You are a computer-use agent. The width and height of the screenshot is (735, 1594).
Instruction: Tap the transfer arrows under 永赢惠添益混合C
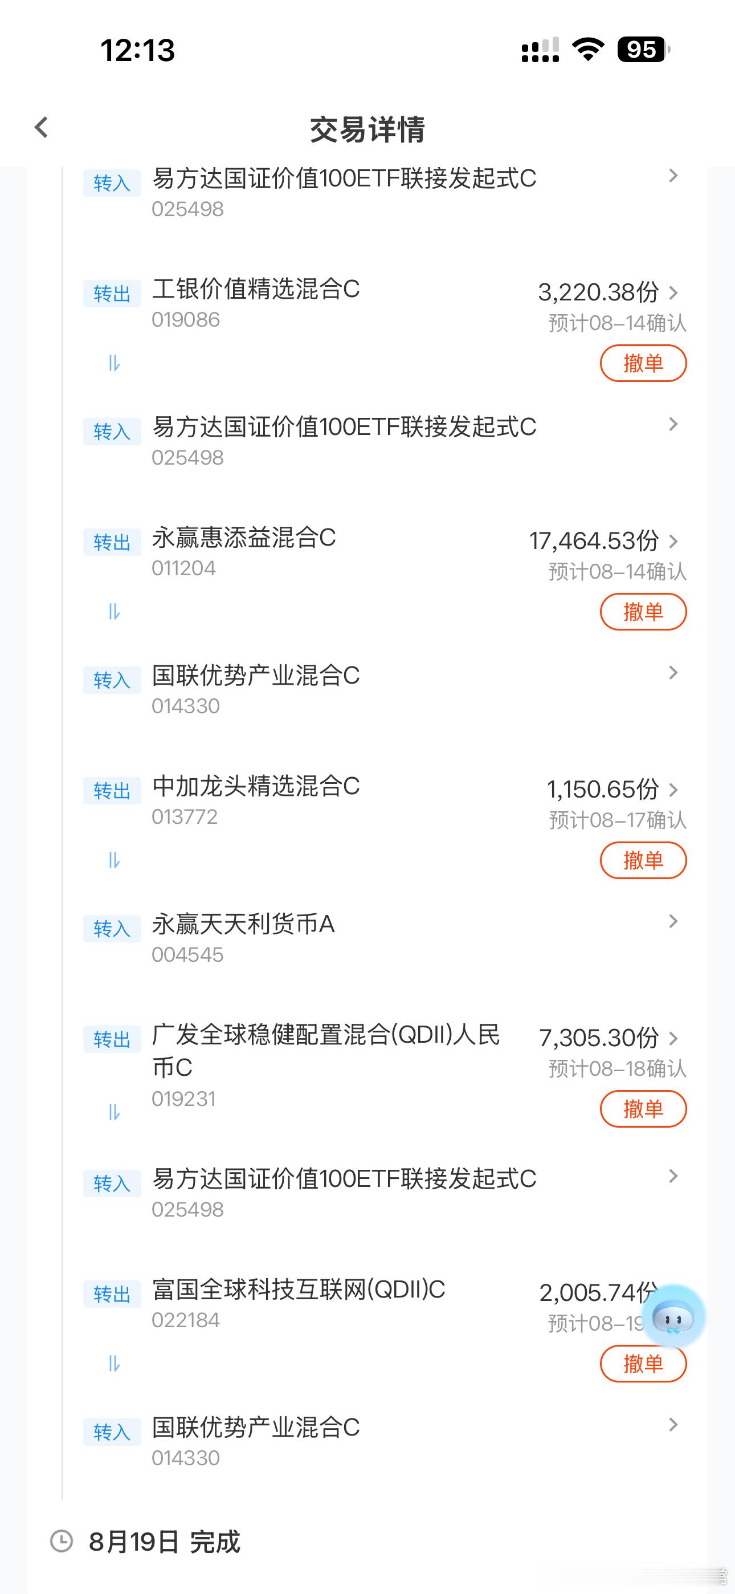pyautogui.click(x=114, y=612)
